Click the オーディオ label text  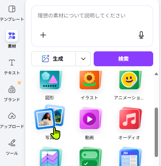pyautogui.click(x=129, y=137)
